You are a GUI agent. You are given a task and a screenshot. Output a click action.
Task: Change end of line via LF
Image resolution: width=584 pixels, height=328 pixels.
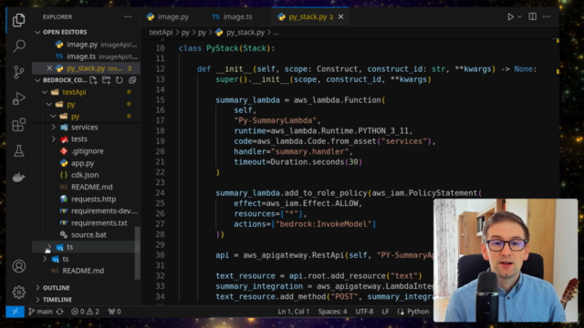coord(385,312)
